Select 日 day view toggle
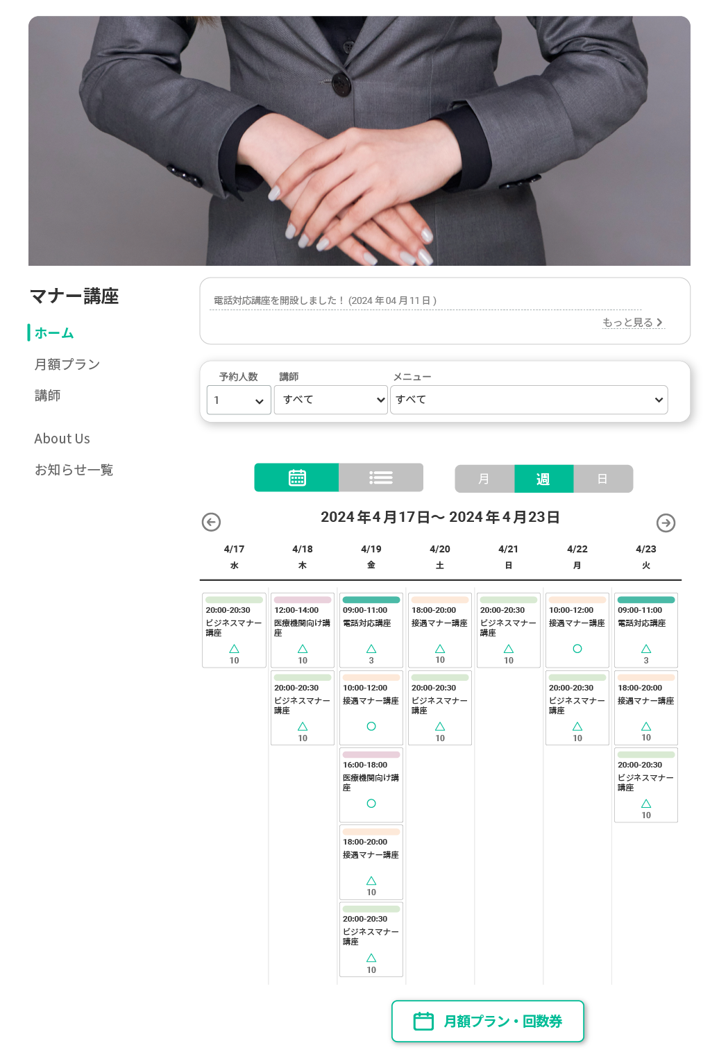 coord(603,479)
